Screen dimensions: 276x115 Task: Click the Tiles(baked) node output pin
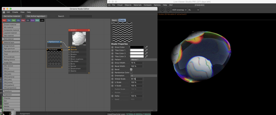tap(62, 50)
